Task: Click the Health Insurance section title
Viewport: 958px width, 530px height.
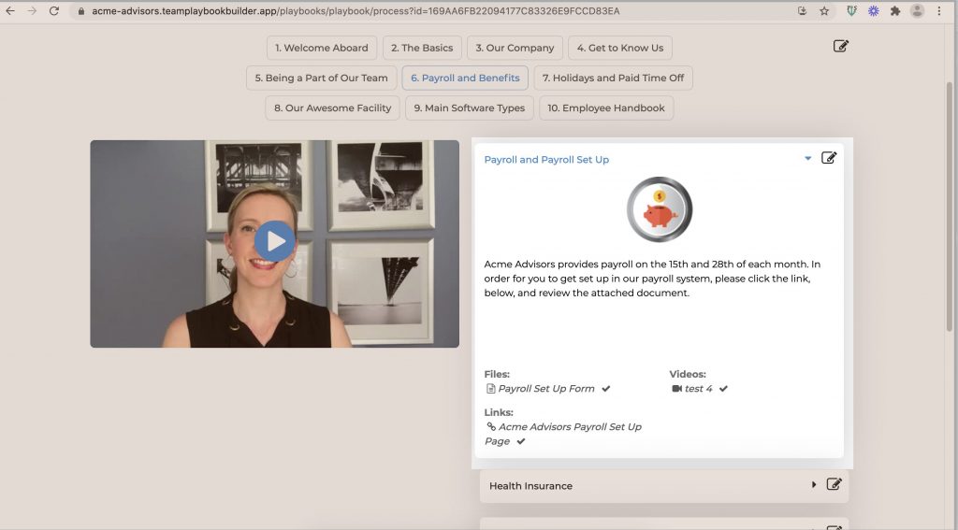Action: coord(531,486)
